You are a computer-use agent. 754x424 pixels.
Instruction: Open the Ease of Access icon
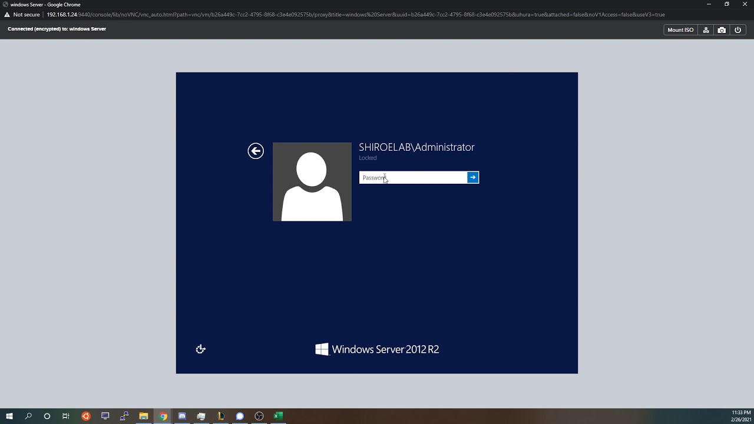[x=201, y=349]
